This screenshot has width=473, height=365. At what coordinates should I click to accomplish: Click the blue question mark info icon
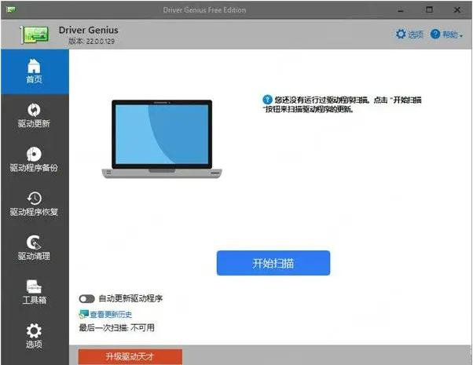pyautogui.click(x=268, y=100)
